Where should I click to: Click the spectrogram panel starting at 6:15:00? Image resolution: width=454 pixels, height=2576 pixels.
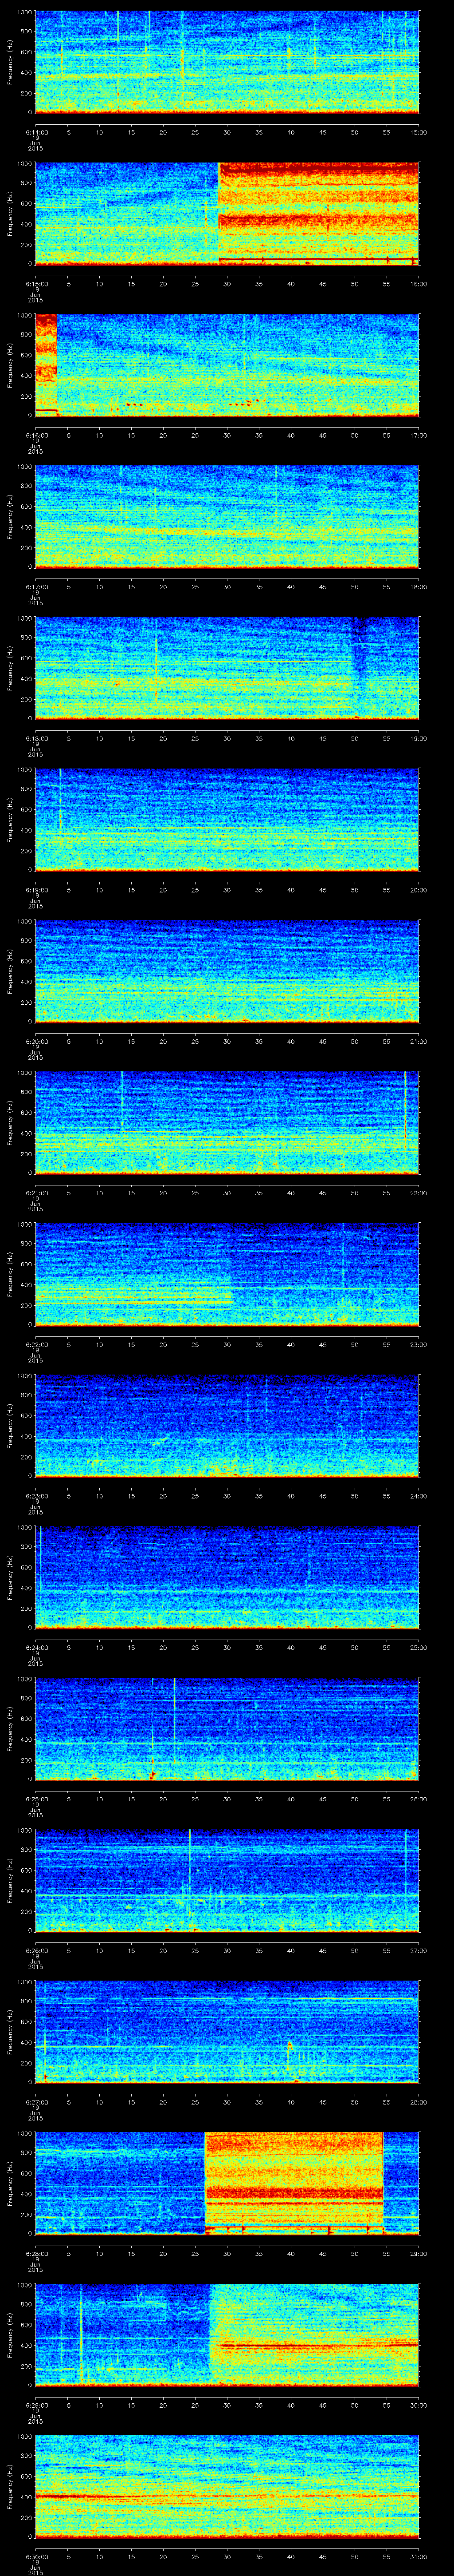(227, 213)
